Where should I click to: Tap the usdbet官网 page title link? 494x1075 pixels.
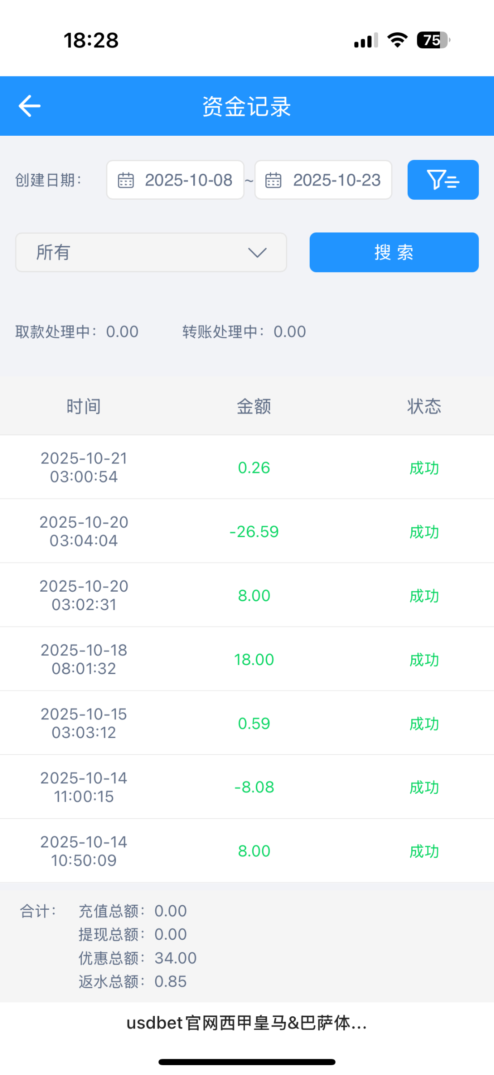tap(247, 1023)
